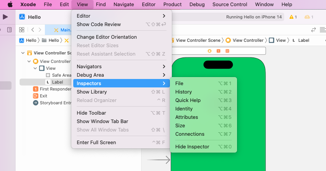The height and width of the screenshot is (171, 326).
Task: Click the Run play button in toolbar
Action: click(x=5, y=17)
